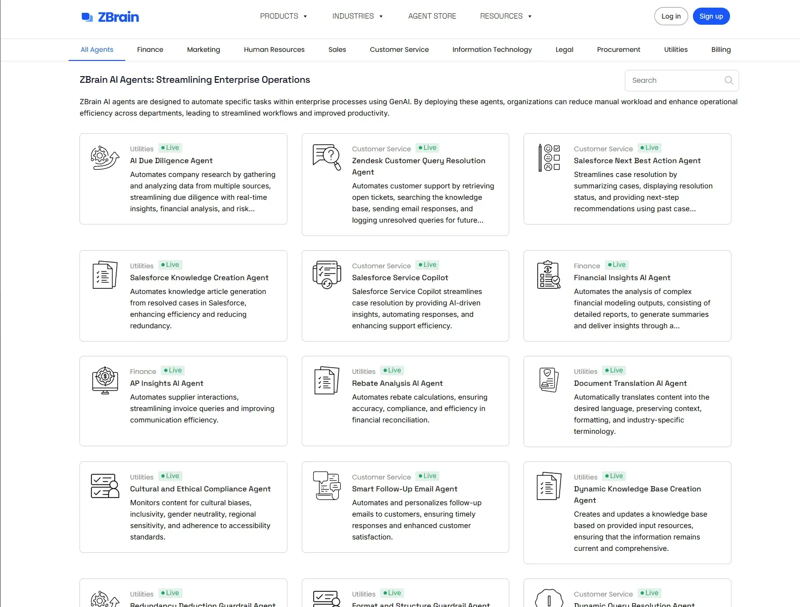Open the Agent Store menu item
This screenshot has width=800, height=607.
[432, 16]
